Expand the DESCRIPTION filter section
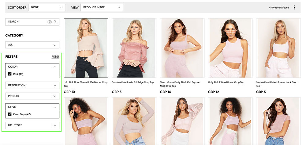Viewport: 306px width, 145px height. (32, 86)
